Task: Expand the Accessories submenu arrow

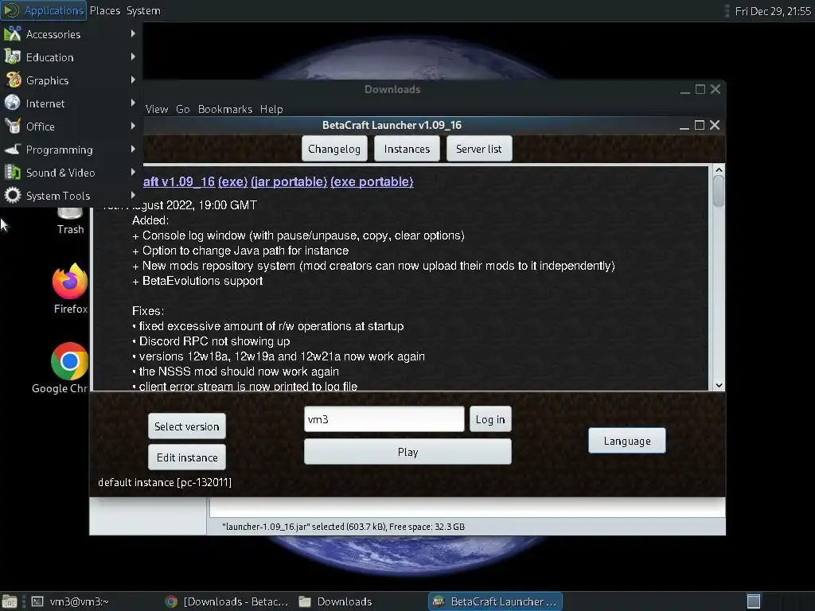Action: (x=133, y=33)
